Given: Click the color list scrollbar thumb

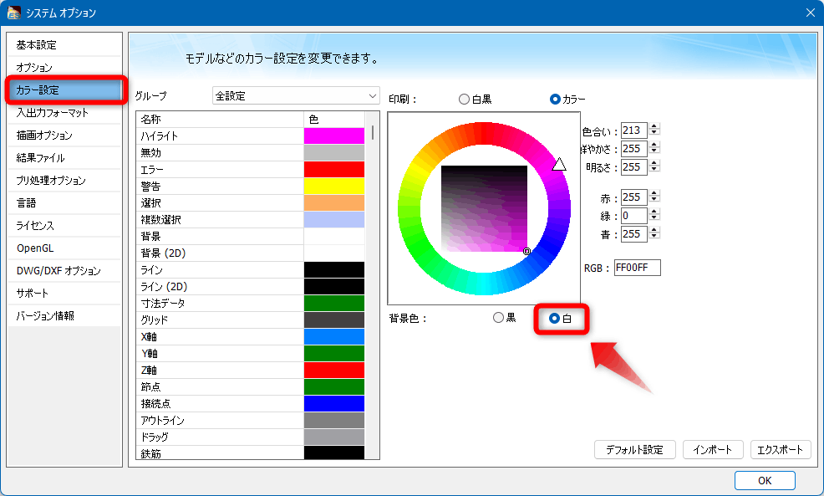Looking at the screenshot, I should click(x=373, y=132).
